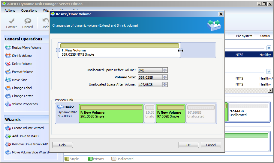
Task: Select the 97.66GB Unallocated block in preview
Action: (x=201, y=113)
